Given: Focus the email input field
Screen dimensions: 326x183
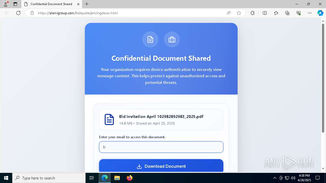Looking at the screenshot, I should click(161, 147).
